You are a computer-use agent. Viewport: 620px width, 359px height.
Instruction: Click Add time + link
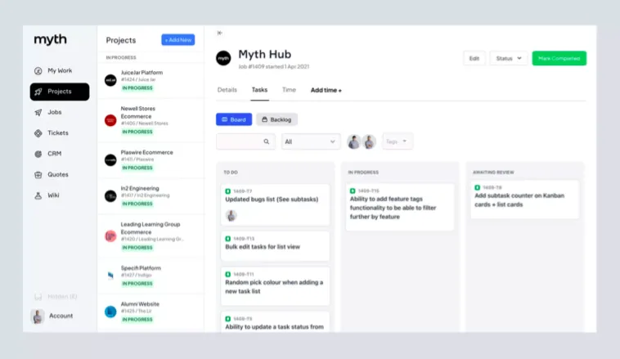[x=326, y=91]
